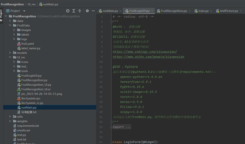The width and height of the screenshot is (245, 144).
Task: Expand the logs folder
Action: (14, 39)
